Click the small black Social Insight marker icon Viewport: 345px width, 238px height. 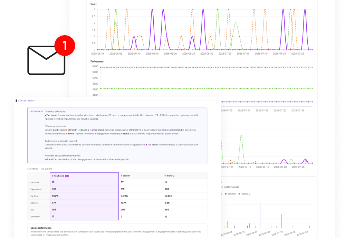click(x=16, y=101)
